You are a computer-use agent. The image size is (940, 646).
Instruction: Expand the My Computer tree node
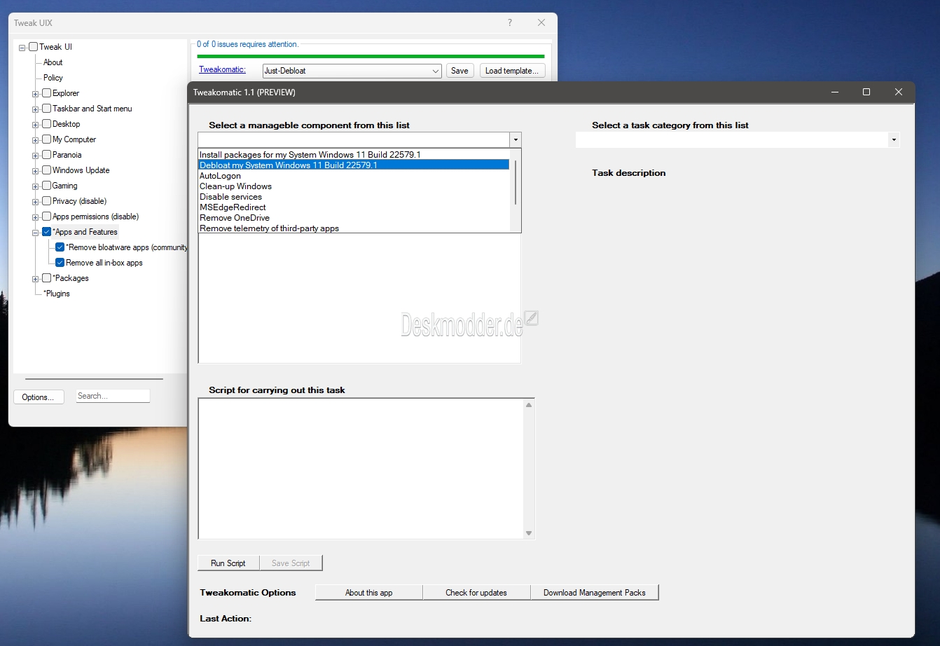pyautogui.click(x=35, y=140)
